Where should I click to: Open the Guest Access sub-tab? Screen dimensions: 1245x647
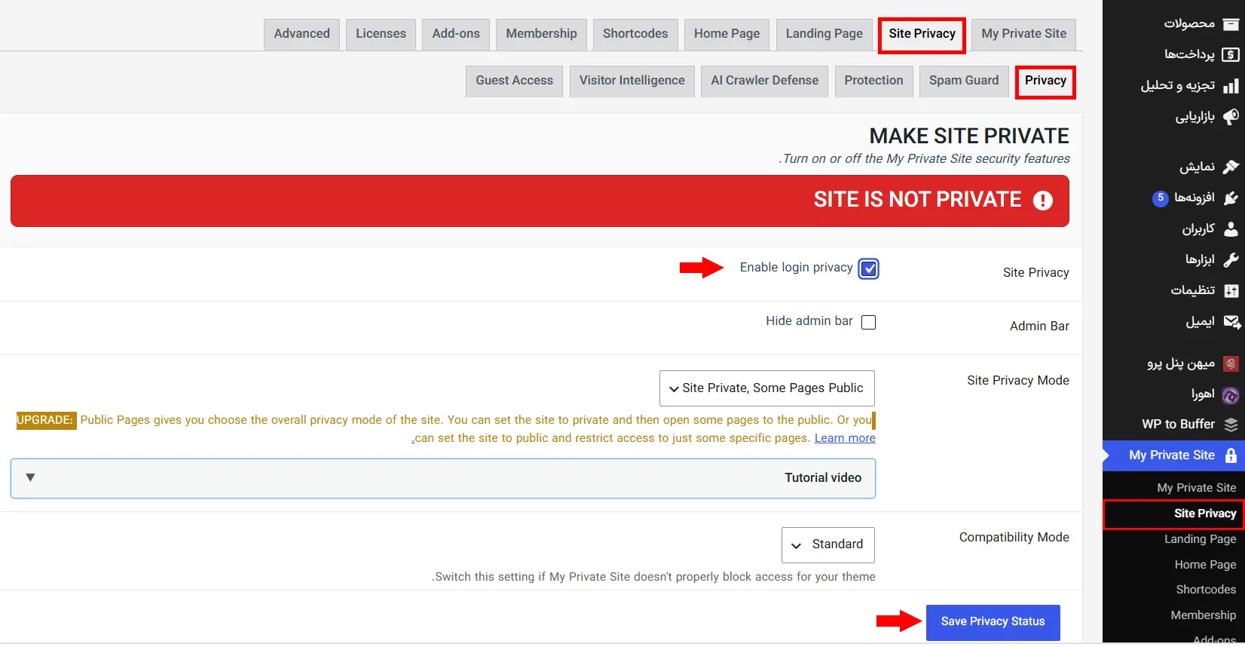point(515,81)
